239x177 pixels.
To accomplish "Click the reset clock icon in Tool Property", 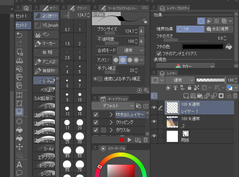I will point(139,90).
